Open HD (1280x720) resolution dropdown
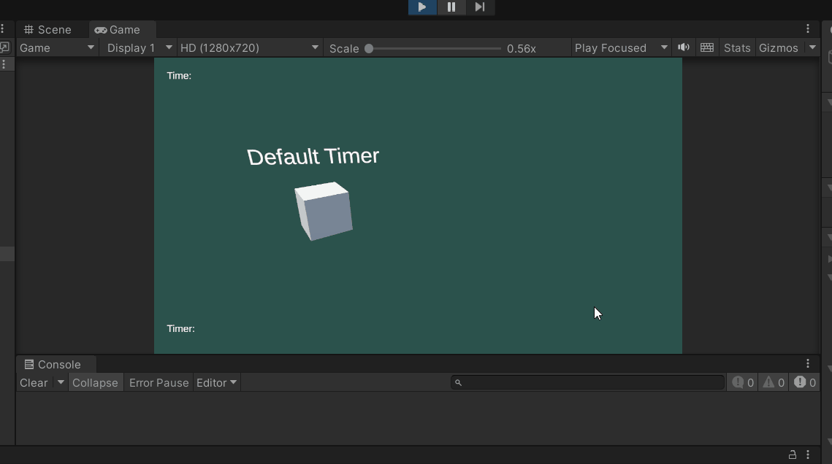 point(249,48)
